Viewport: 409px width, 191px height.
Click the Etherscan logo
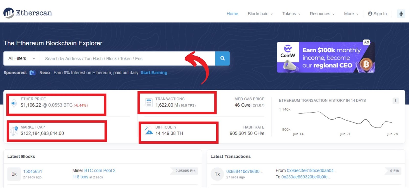pyautogui.click(x=28, y=13)
